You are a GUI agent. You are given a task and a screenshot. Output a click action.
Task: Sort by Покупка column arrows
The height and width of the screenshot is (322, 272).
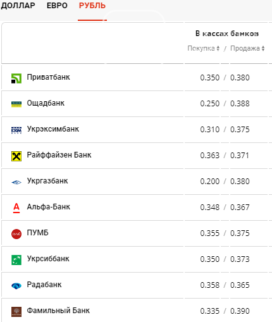click(218, 48)
